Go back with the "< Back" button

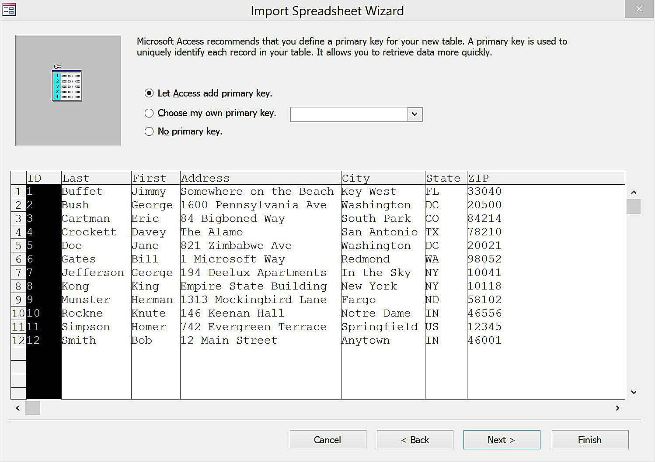414,440
